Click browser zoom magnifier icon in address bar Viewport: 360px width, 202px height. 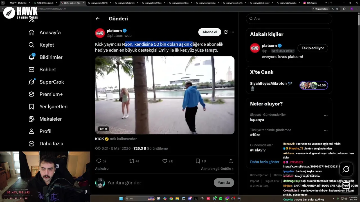(x=333, y=9)
